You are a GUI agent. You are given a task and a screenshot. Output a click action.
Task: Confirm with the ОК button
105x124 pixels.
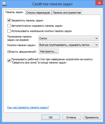pyautogui.click(x=51, y=117)
